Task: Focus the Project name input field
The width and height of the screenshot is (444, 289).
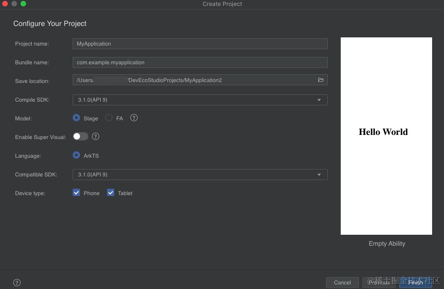Action: pyautogui.click(x=200, y=44)
